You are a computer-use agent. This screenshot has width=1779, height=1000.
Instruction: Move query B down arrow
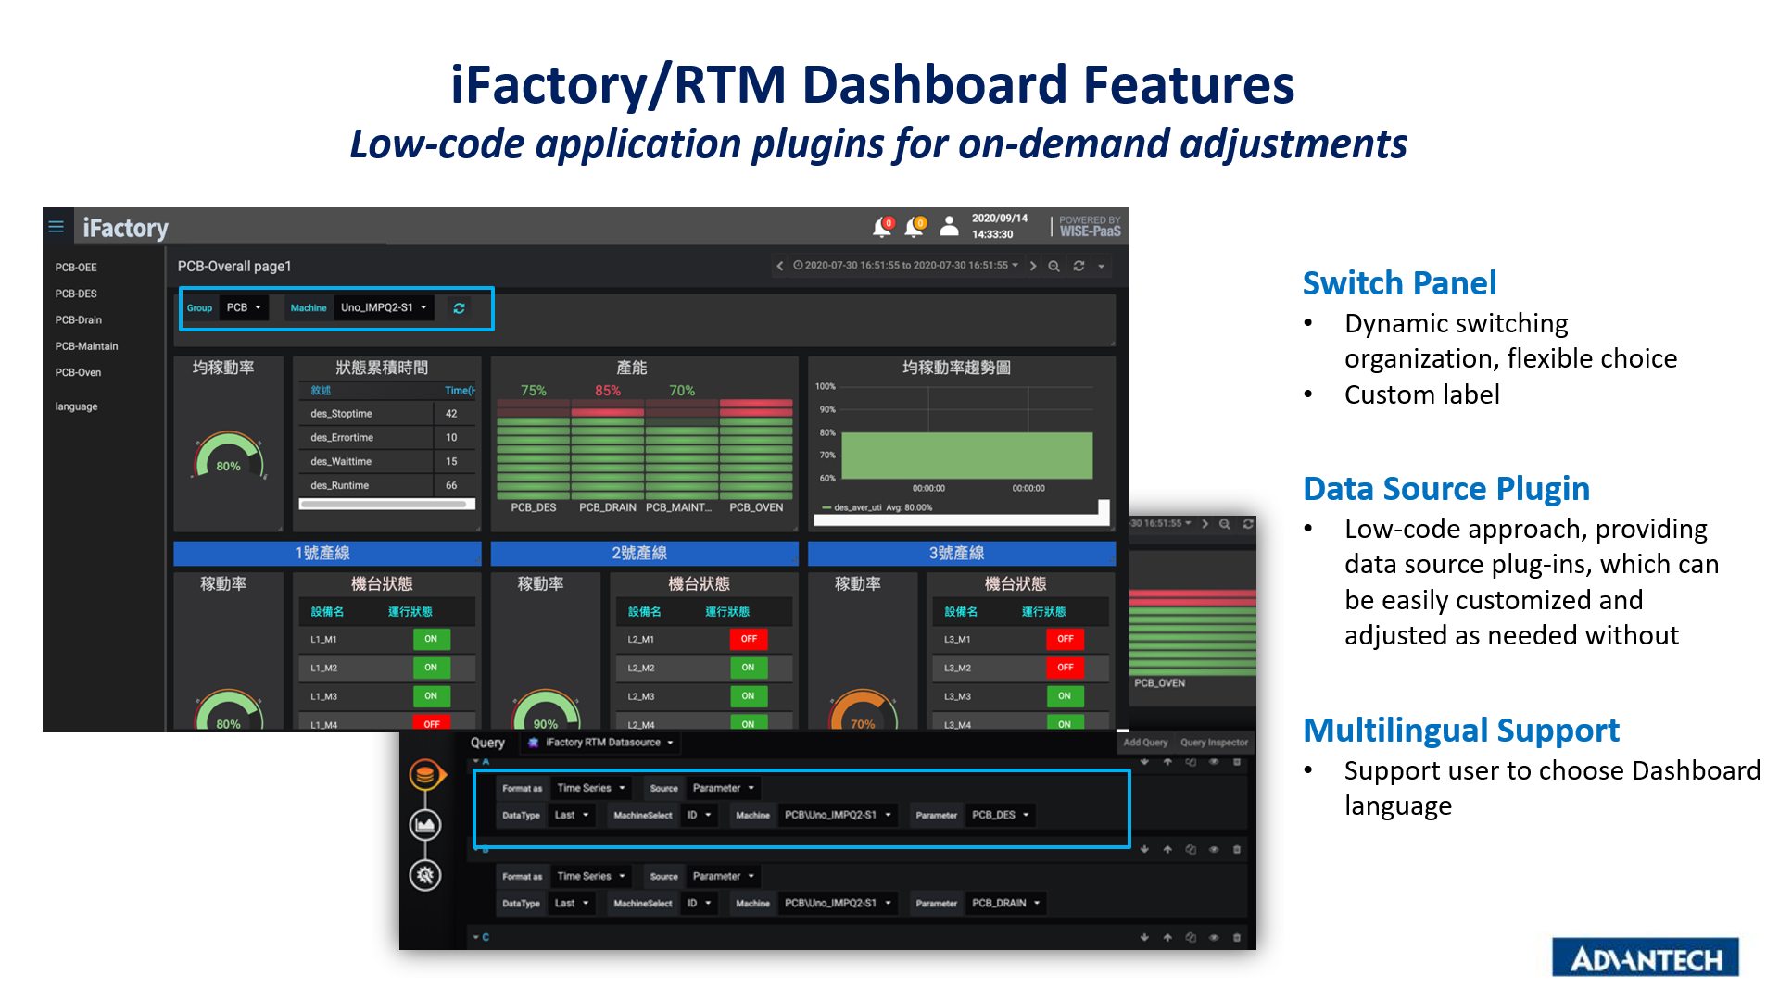pos(1145,849)
